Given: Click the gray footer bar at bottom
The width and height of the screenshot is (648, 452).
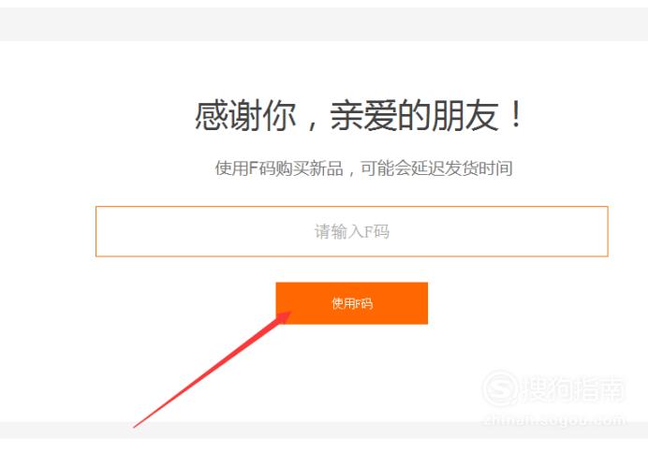Looking at the screenshot, I should 324,430.
